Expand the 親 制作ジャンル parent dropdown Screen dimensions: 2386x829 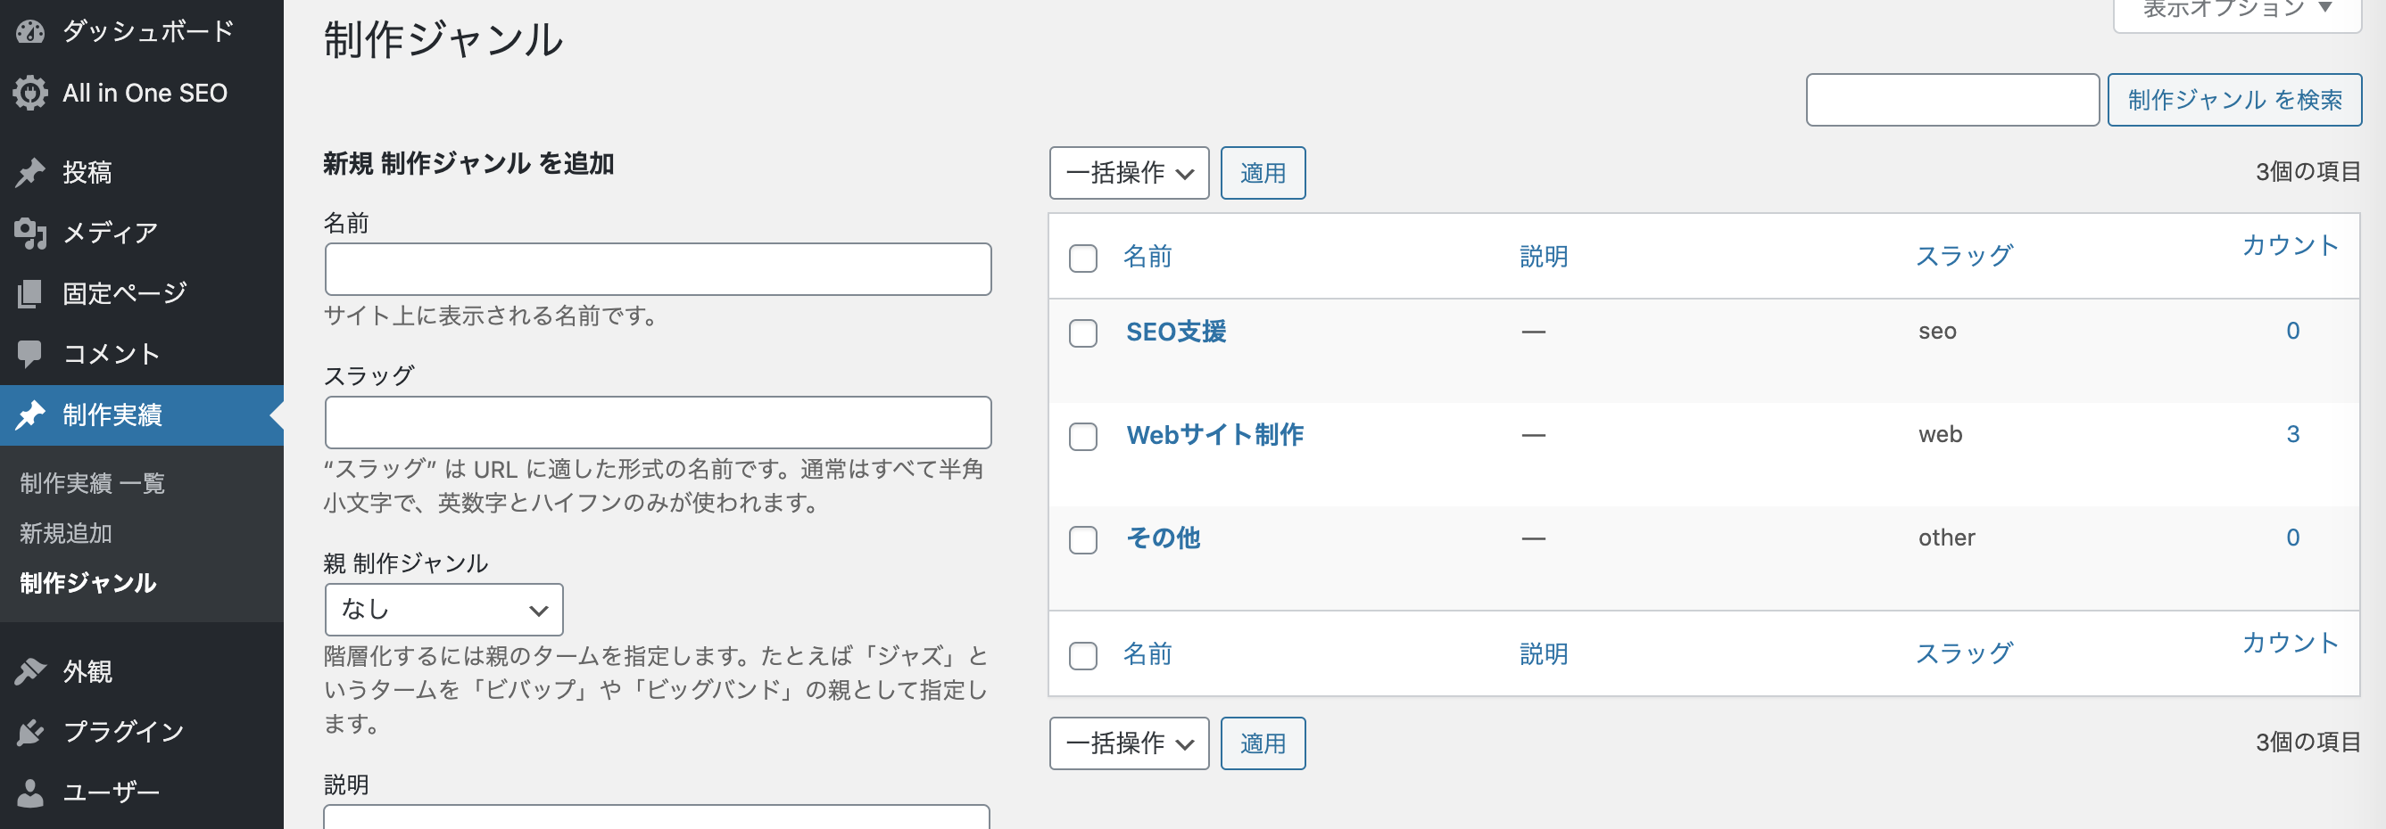443,610
